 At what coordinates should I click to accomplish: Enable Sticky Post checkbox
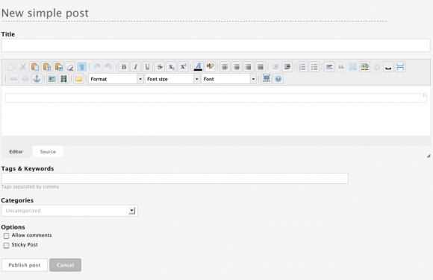click(7, 245)
